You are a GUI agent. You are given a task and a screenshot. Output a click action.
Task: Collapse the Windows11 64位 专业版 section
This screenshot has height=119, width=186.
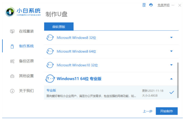(x=171, y=79)
